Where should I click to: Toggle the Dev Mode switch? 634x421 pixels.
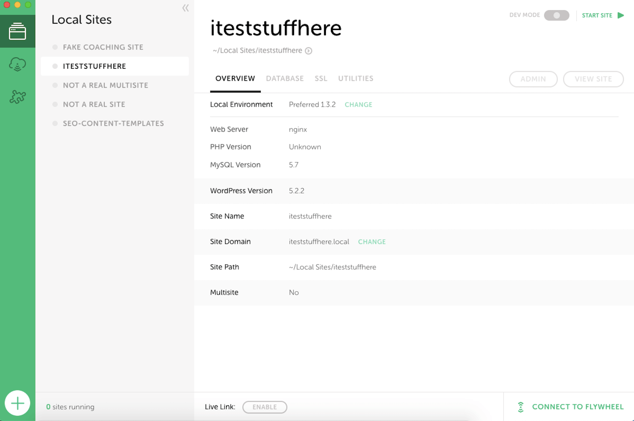(x=556, y=15)
